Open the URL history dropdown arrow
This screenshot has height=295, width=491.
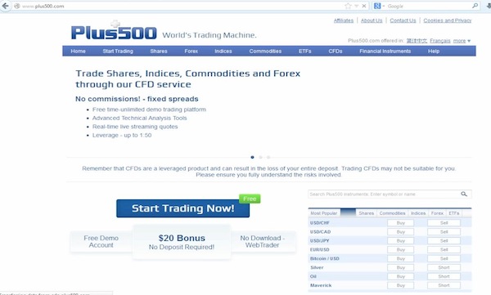click(356, 6)
